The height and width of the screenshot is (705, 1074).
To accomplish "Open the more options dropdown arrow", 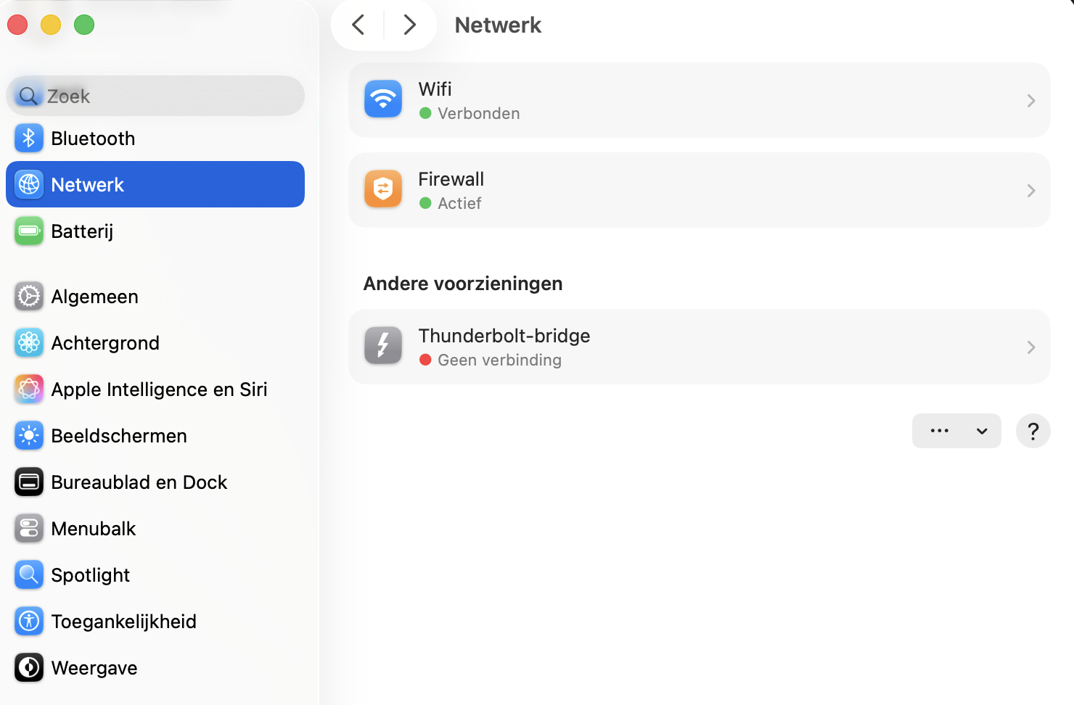I will pos(981,431).
